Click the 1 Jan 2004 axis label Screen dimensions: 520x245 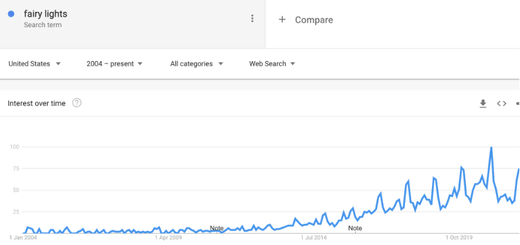[23, 237]
